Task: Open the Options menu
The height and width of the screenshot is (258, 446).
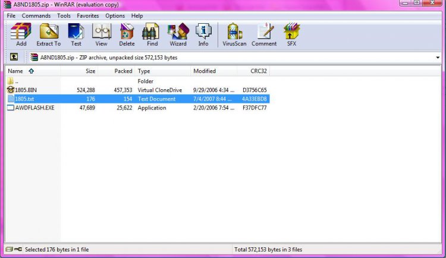Action: point(115,15)
